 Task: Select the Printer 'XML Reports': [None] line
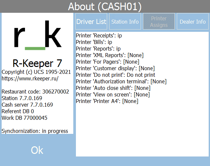110,55
